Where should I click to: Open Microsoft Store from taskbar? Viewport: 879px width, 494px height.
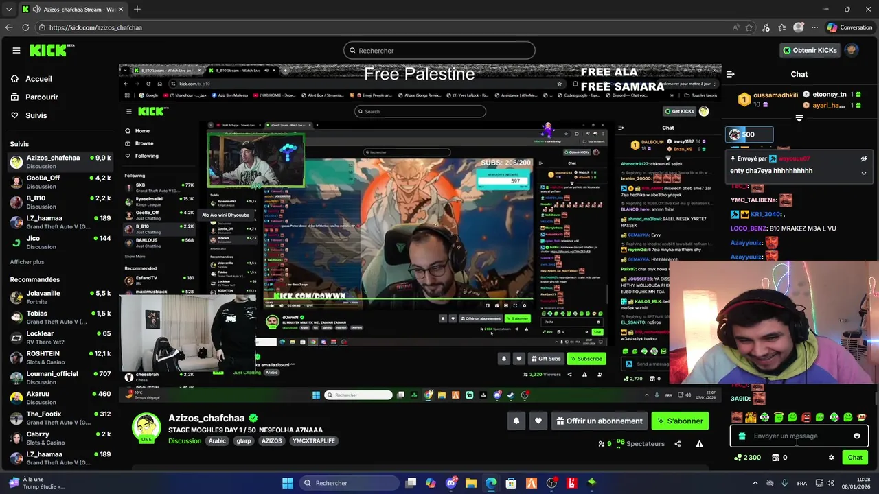pyautogui.click(x=511, y=483)
